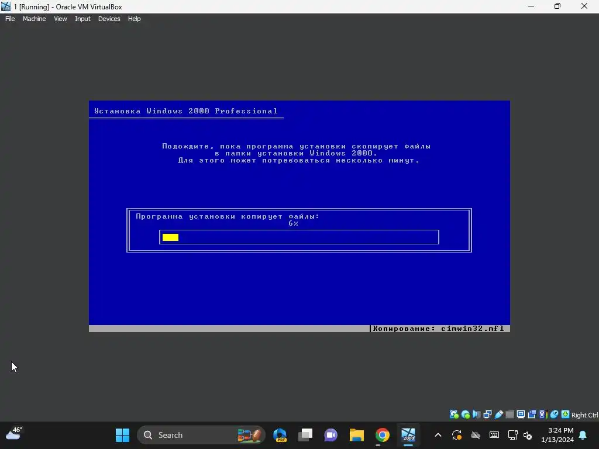Click the network adapters status icon
This screenshot has height=449, width=599.
pos(487,415)
